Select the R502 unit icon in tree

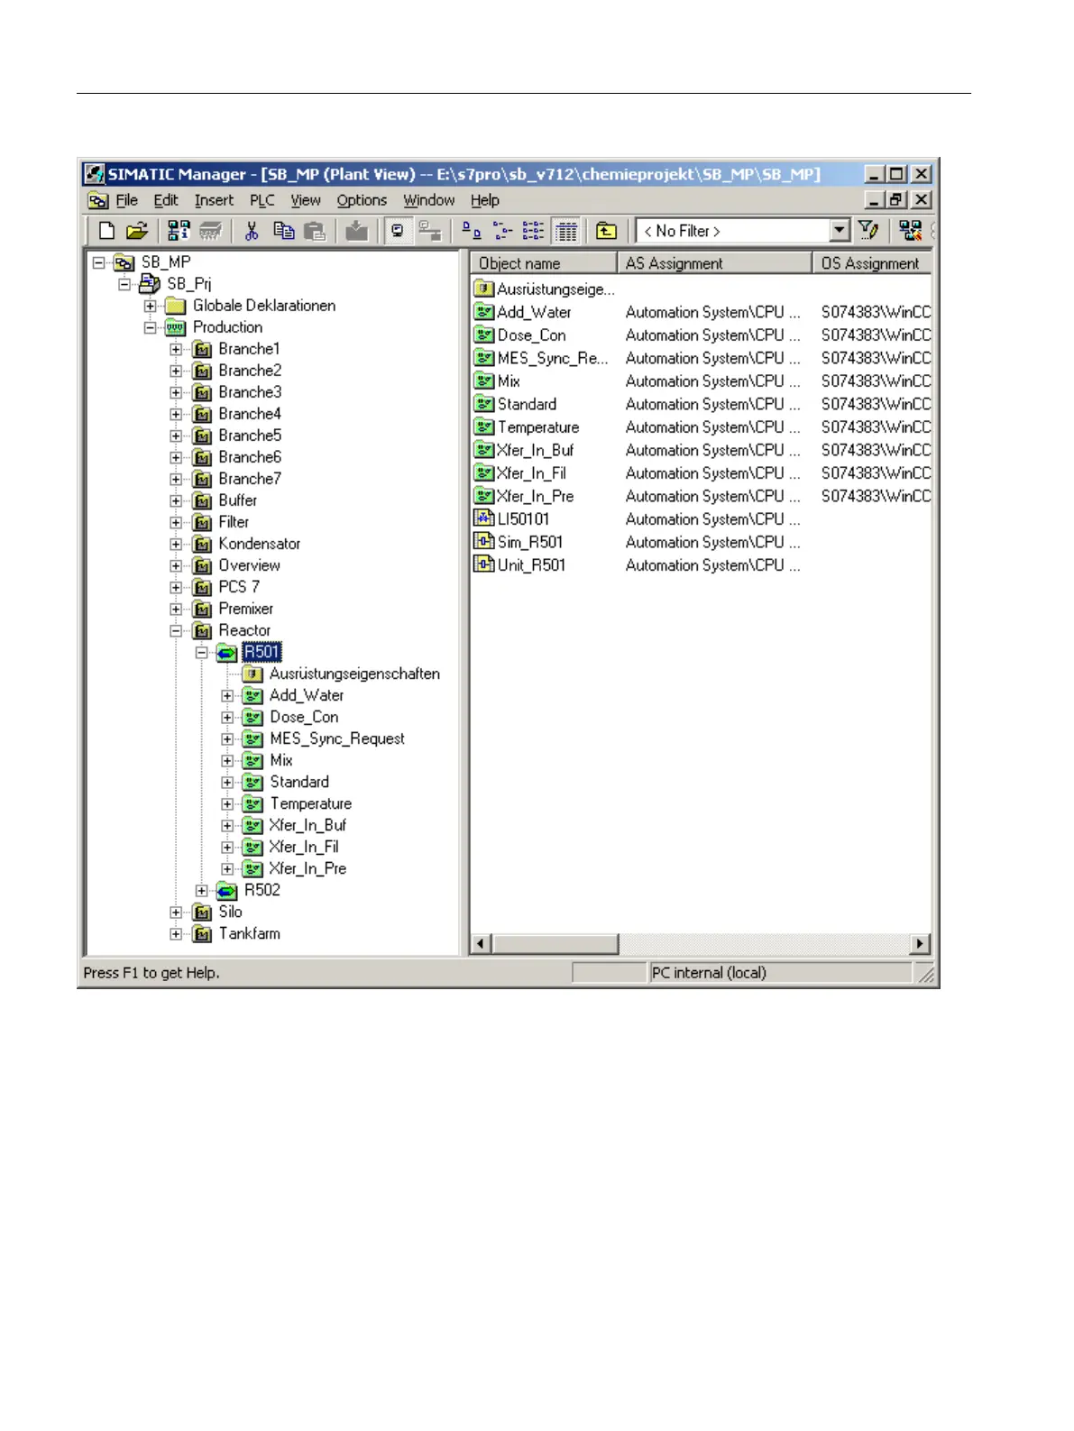click(x=227, y=891)
